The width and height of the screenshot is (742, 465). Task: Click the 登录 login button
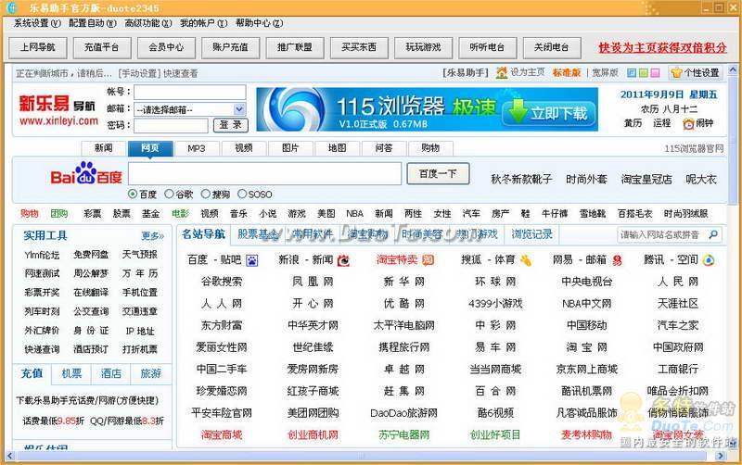click(x=231, y=125)
